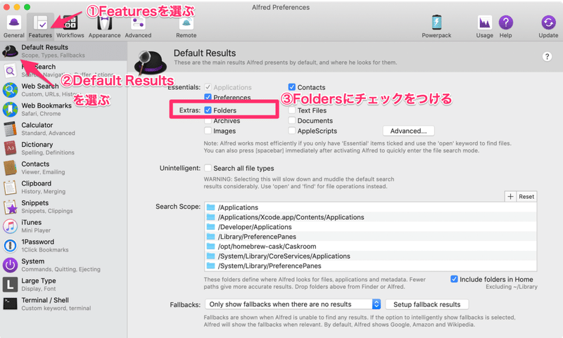The width and height of the screenshot is (563, 338).
Task: Toggle Include folders in Home checkbox
Action: pyautogui.click(x=454, y=279)
